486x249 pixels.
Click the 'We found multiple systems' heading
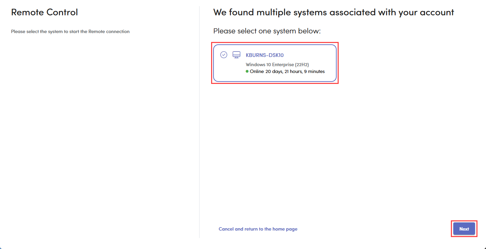tap(333, 12)
